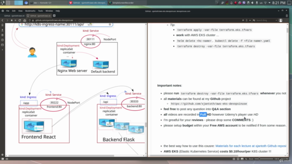Expand hidden system tray icons arrow
This screenshot has height=164, width=292.
click(x=270, y=3)
